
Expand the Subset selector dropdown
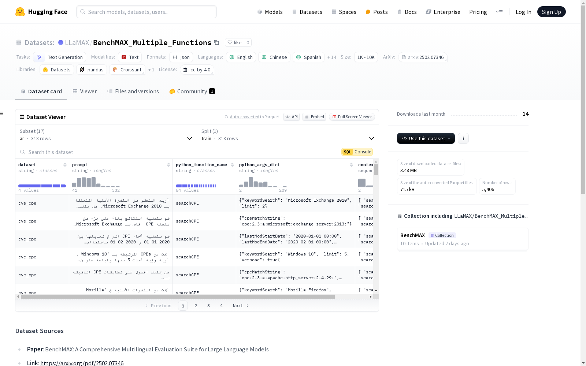coord(106,135)
